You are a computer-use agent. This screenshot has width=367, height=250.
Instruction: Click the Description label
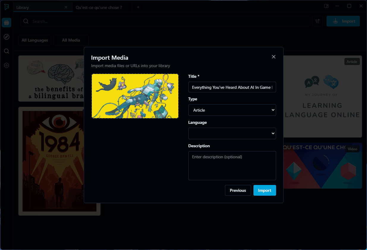pos(199,146)
